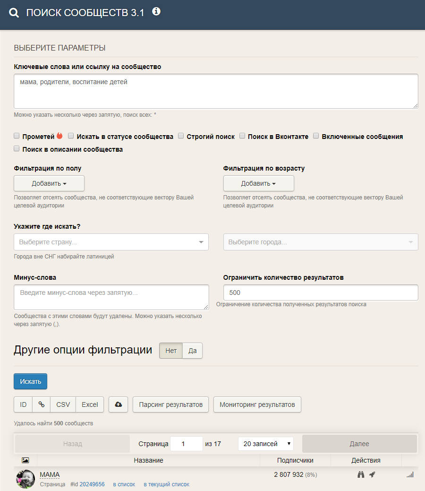Viewport: 425px width, 491px height.
Task: Click the image column header icon
Action: 25,460
